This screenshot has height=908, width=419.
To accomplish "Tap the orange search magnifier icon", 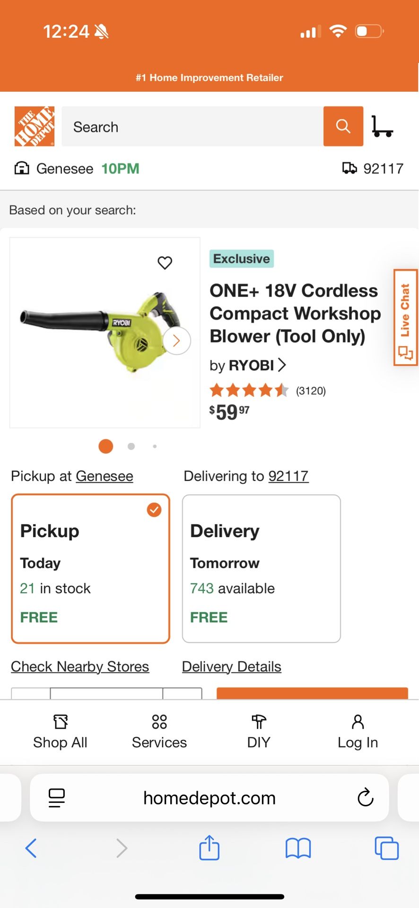I will 343,126.
